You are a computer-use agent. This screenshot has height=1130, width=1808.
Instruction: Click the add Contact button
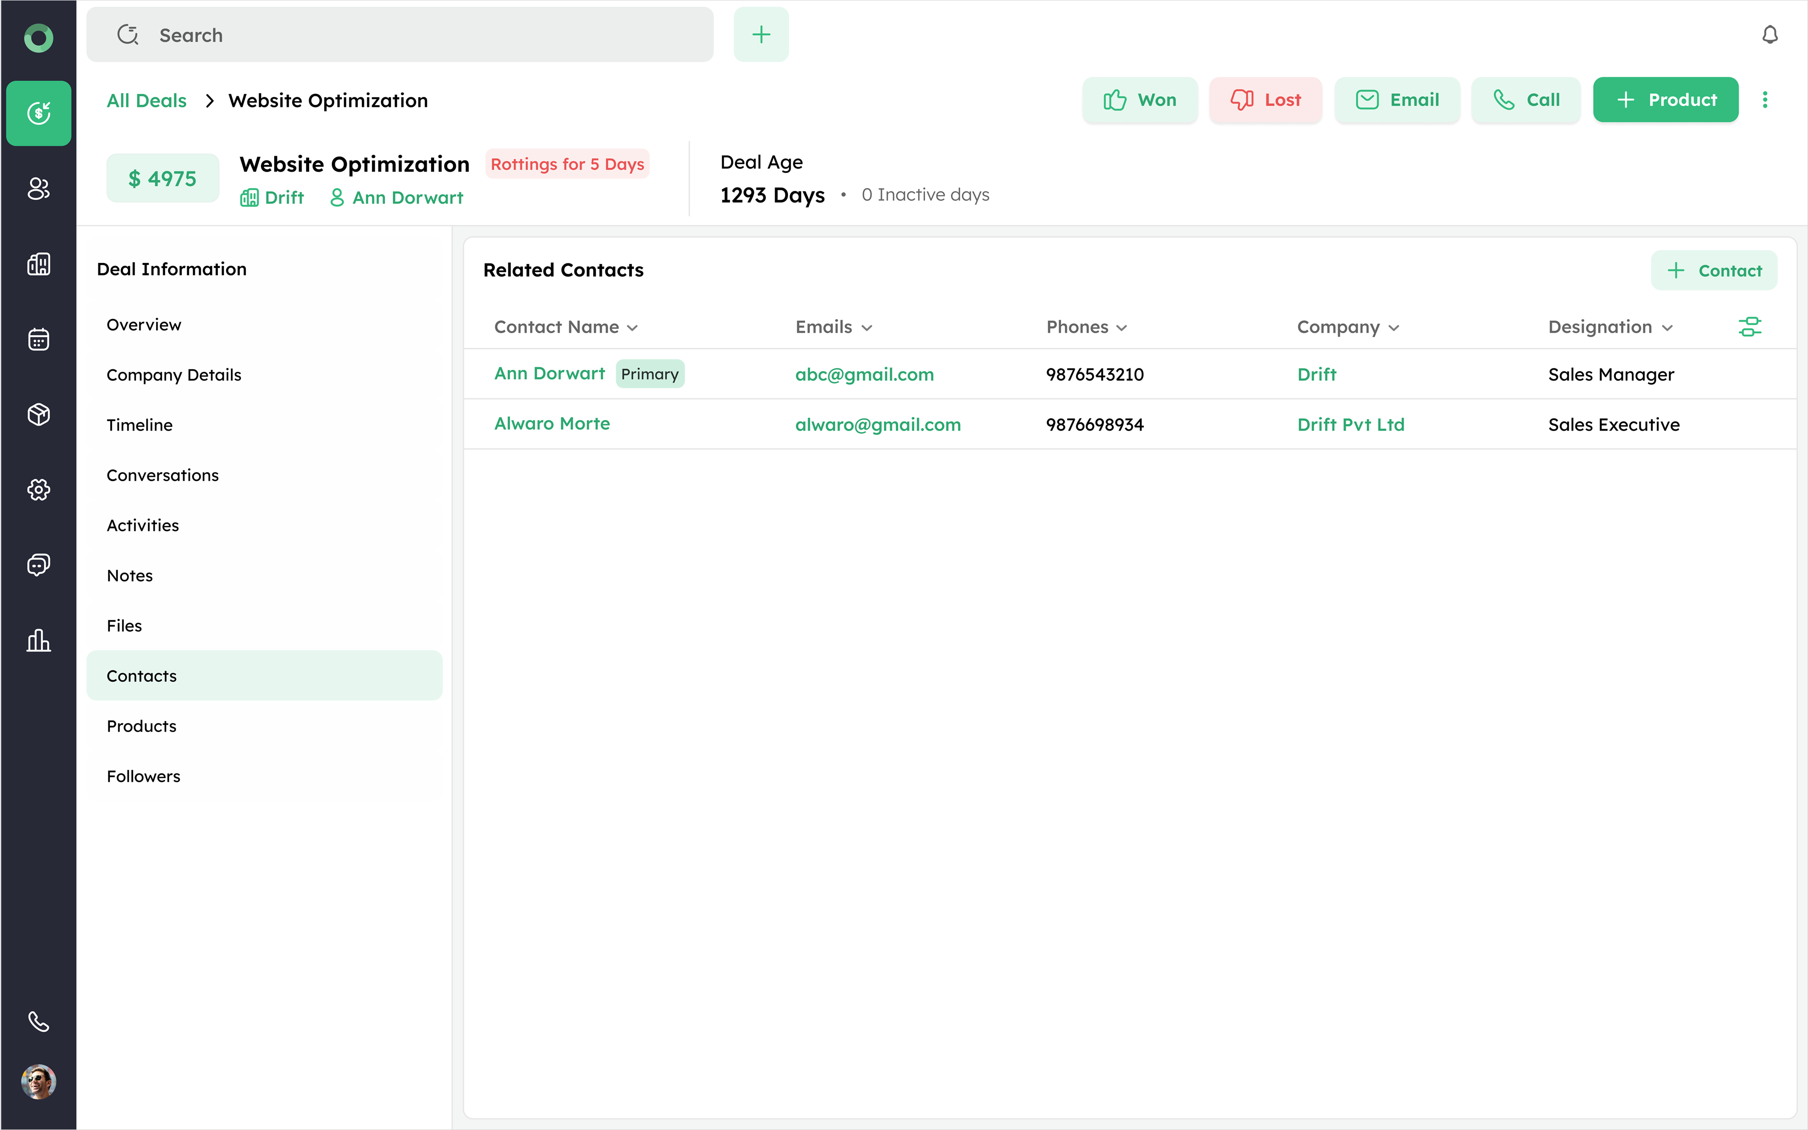[x=1713, y=270]
